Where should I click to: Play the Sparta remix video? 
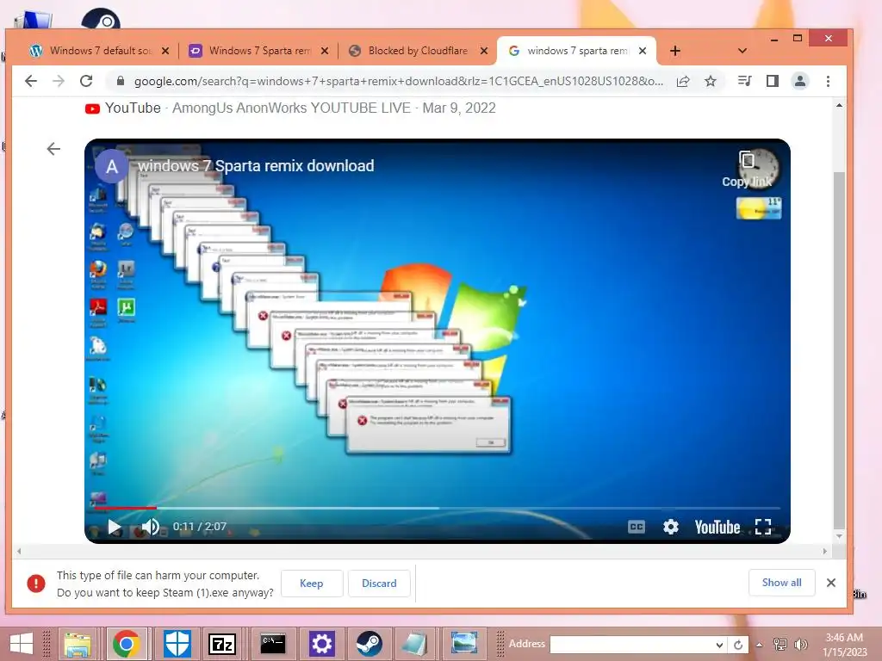115,527
